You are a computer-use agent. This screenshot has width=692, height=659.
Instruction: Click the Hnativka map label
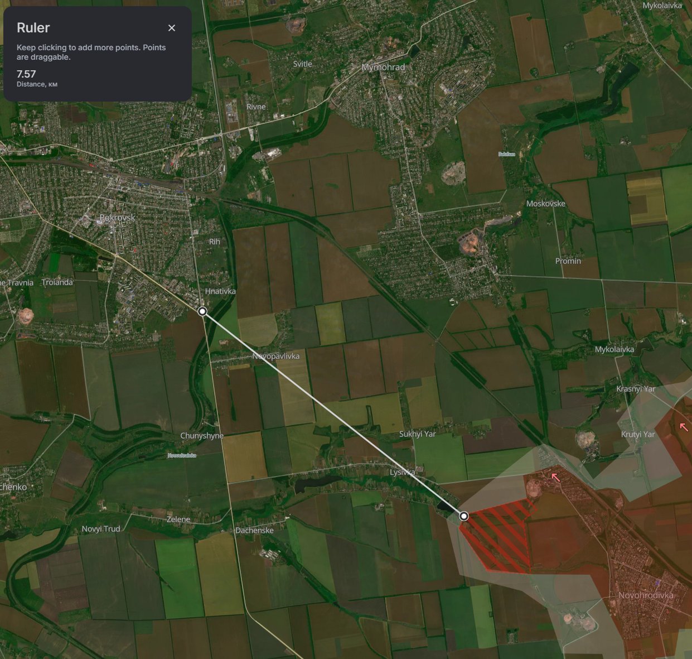(220, 291)
